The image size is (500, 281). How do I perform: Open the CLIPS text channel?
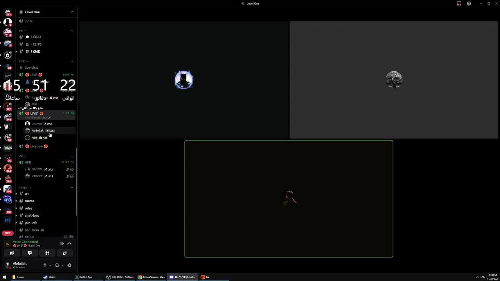pos(46,44)
